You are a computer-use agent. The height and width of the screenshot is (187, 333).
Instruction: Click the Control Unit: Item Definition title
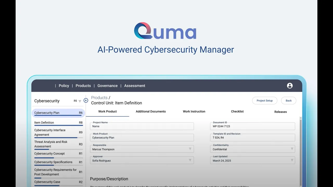[117, 103]
